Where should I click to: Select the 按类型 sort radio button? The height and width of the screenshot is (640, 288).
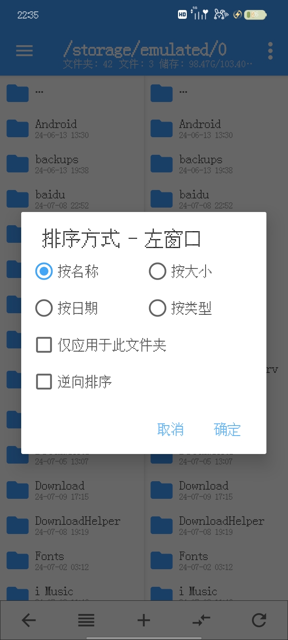click(158, 308)
